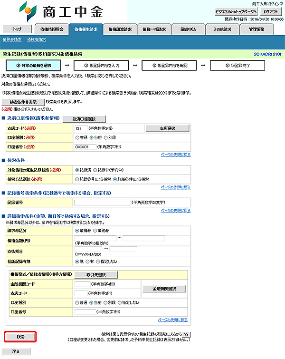Select 有 for 信託記録有無
The height and width of the screenshot is (359, 285).
coord(87,262)
